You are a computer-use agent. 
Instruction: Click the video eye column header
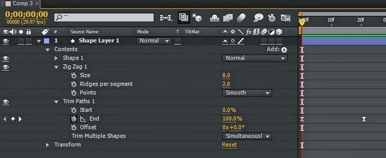(5, 32)
